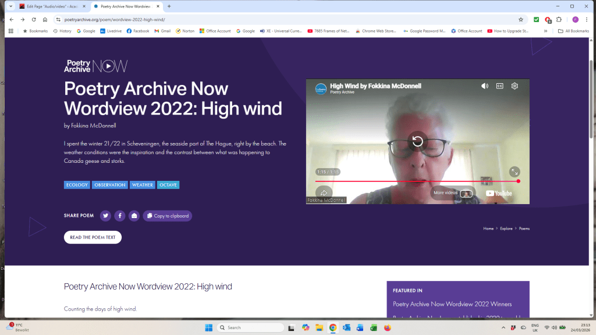Share the poem on Twitter
The height and width of the screenshot is (335, 596).
pos(105,216)
